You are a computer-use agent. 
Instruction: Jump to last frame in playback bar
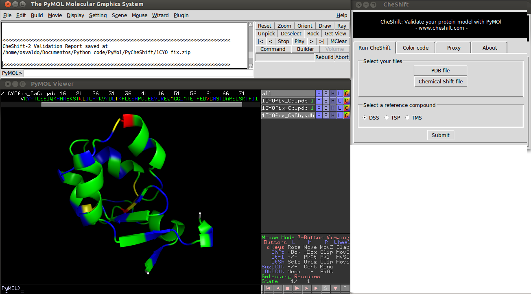pos(315,288)
